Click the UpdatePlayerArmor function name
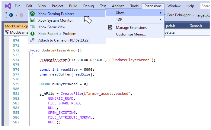Viewport: 211px width, 130px height. coord(59,50)
